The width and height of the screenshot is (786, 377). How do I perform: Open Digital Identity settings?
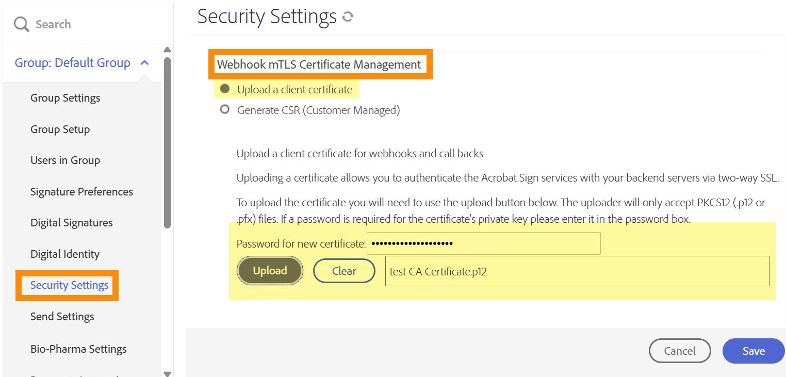pos(64,254)
